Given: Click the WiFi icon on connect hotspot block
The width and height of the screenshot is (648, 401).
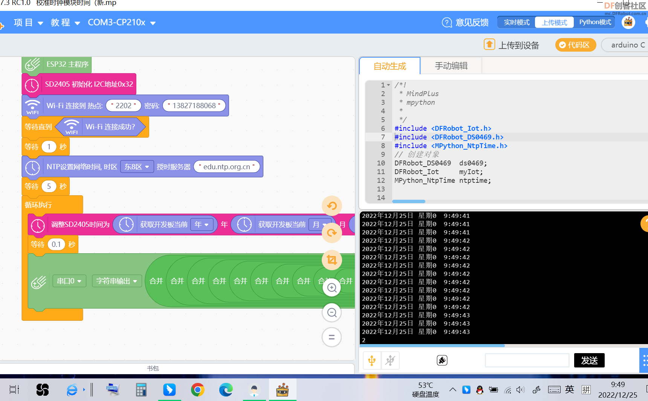Looking at the screenshot, I should (x=33, y=106).
